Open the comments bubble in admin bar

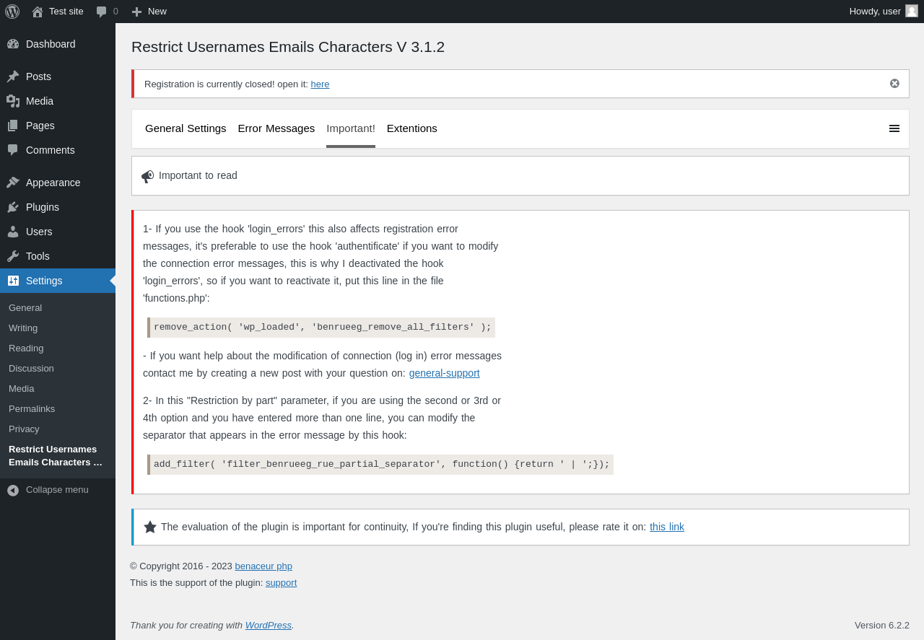(102, 12)
